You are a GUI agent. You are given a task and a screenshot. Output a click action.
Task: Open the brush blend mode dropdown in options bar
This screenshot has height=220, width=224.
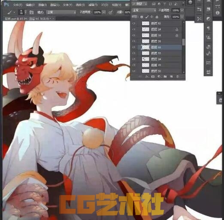[61, 12]
